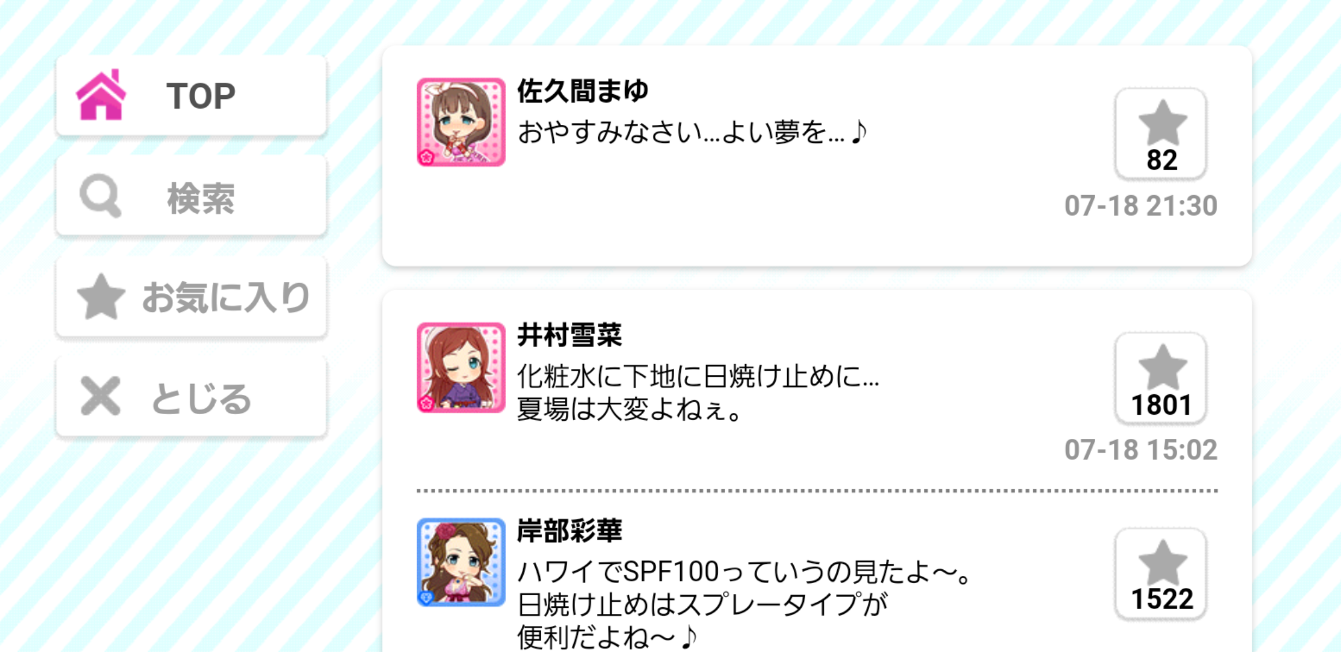Favorite 佐久間まゆ's post with 82 stars
Viewport: 1341px width, 652px height.
[x=1160, y=133]
